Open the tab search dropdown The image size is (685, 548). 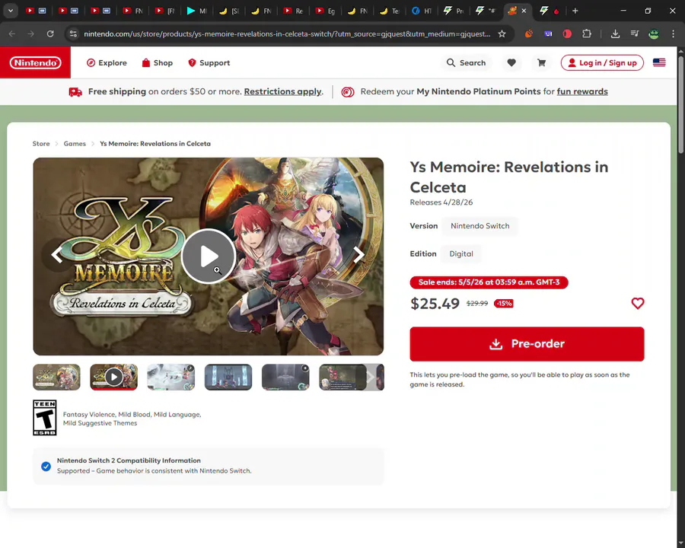(11, 11)
